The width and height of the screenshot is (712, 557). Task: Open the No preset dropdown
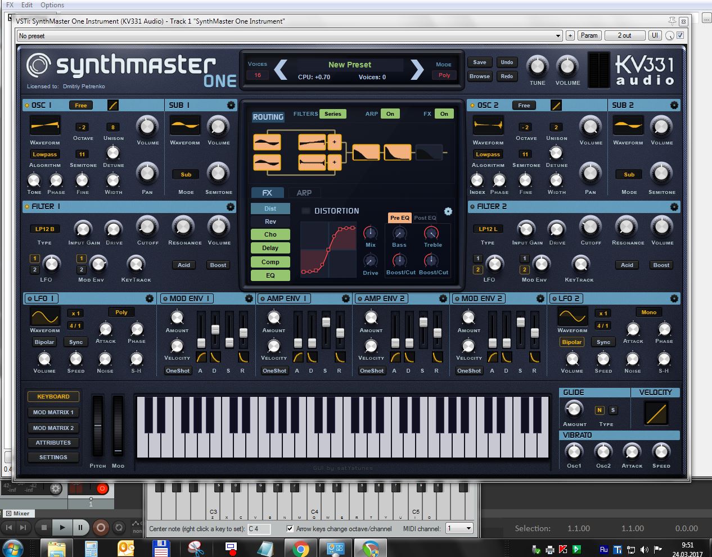pos(290,35)
